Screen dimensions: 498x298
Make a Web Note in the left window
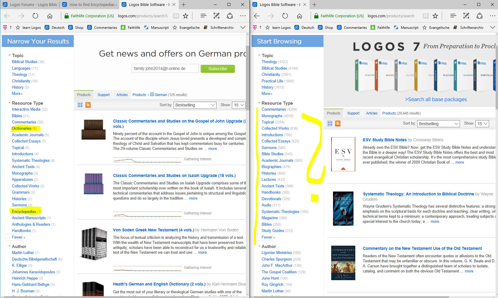pyautogui.click(x=217, y=16)
